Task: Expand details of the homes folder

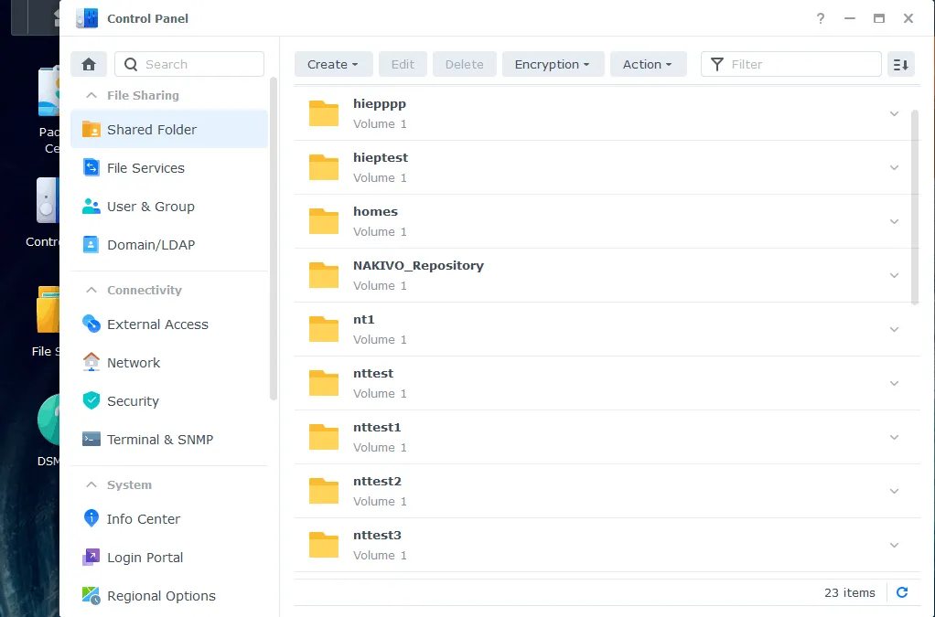Action: pyautogui.click(x=894, y=221)
